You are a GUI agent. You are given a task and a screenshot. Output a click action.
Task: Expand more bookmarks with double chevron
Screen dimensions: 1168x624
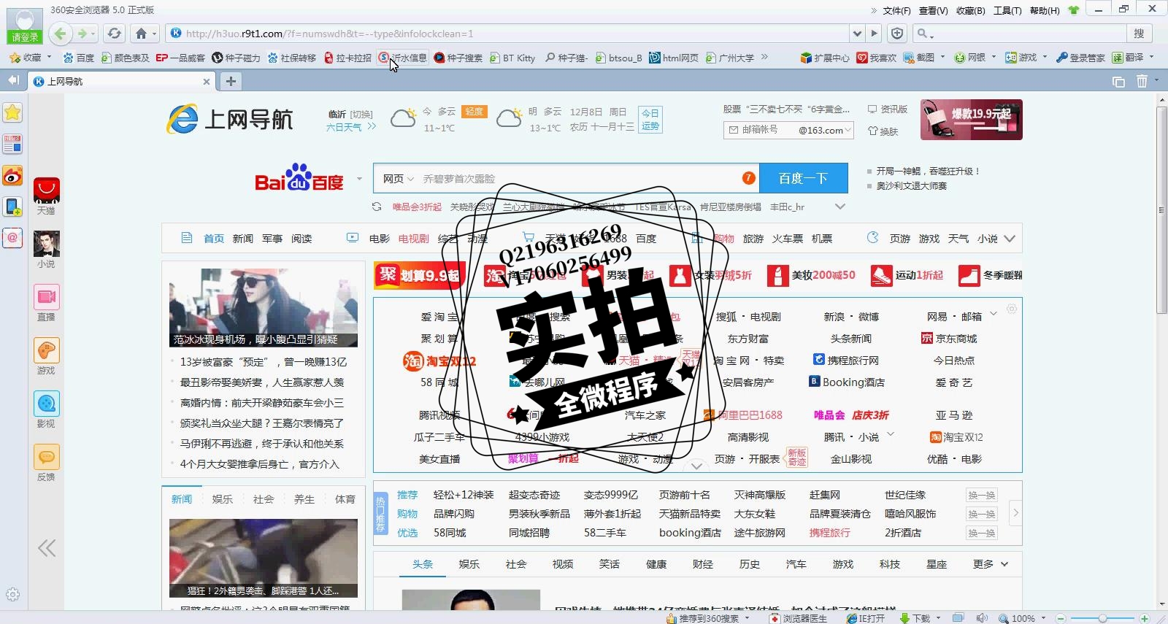764,57
